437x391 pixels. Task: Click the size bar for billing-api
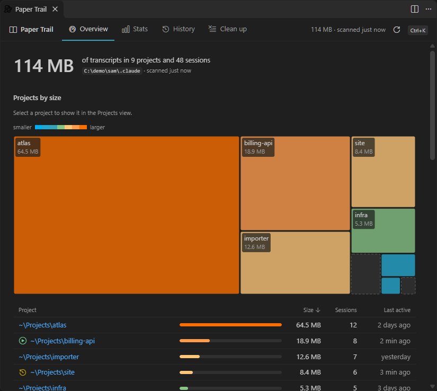pos(230,341)
